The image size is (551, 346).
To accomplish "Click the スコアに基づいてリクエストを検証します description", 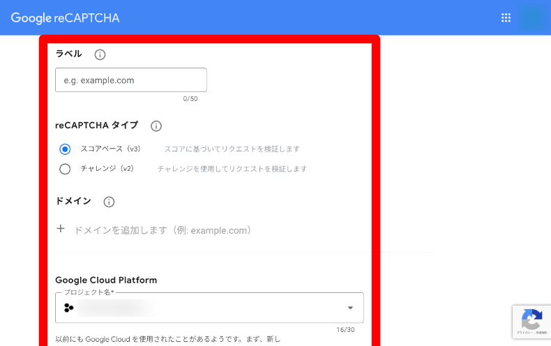I will pyautogui.click(x=232, y=149).
